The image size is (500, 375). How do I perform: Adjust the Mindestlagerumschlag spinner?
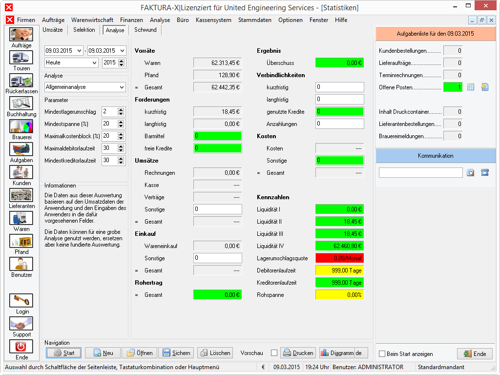coord(121,112)
